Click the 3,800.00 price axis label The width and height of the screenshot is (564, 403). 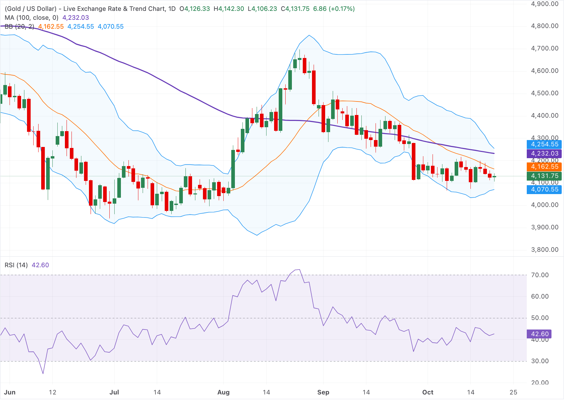545,250
